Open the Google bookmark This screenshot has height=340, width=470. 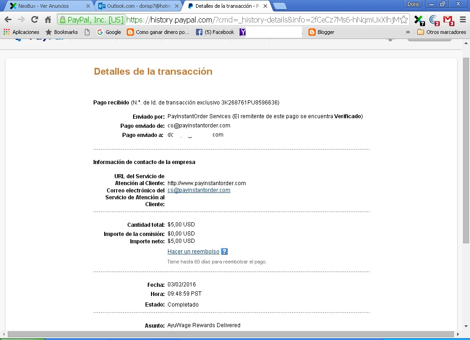tap(109, 32)
